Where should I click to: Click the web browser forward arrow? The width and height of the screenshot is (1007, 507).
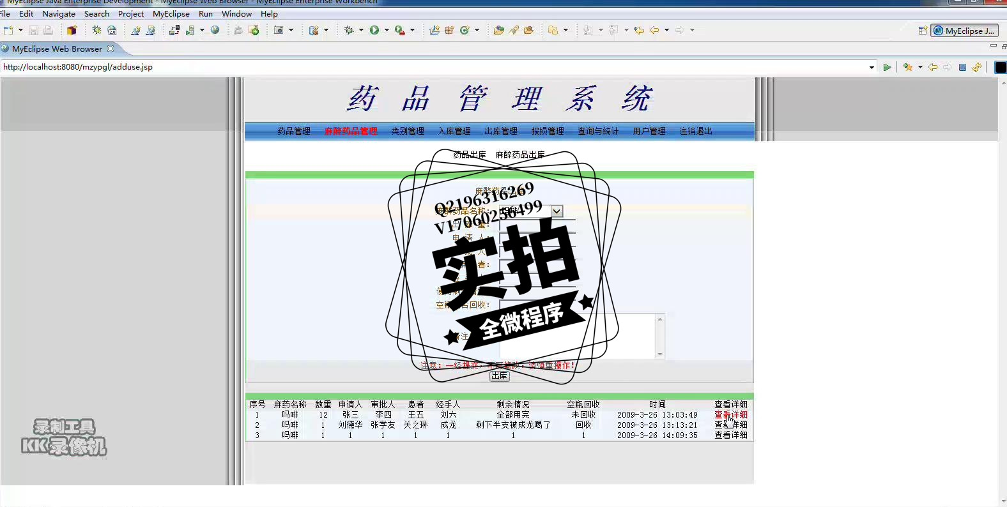point(948,67)
